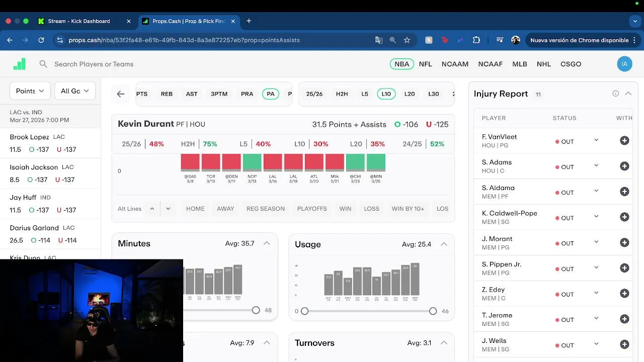
Task: Toggle the WIN BY 10+ filter
Action: click(408, 209)
